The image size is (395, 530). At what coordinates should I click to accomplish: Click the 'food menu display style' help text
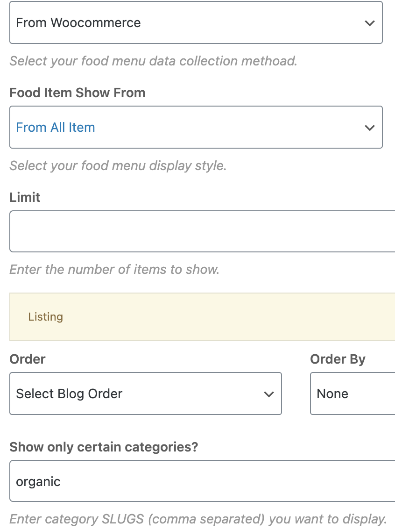click(118, 165)
